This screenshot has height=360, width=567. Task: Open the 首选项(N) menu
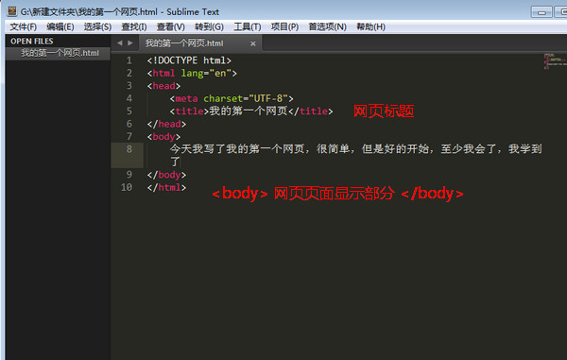point(327,26)
